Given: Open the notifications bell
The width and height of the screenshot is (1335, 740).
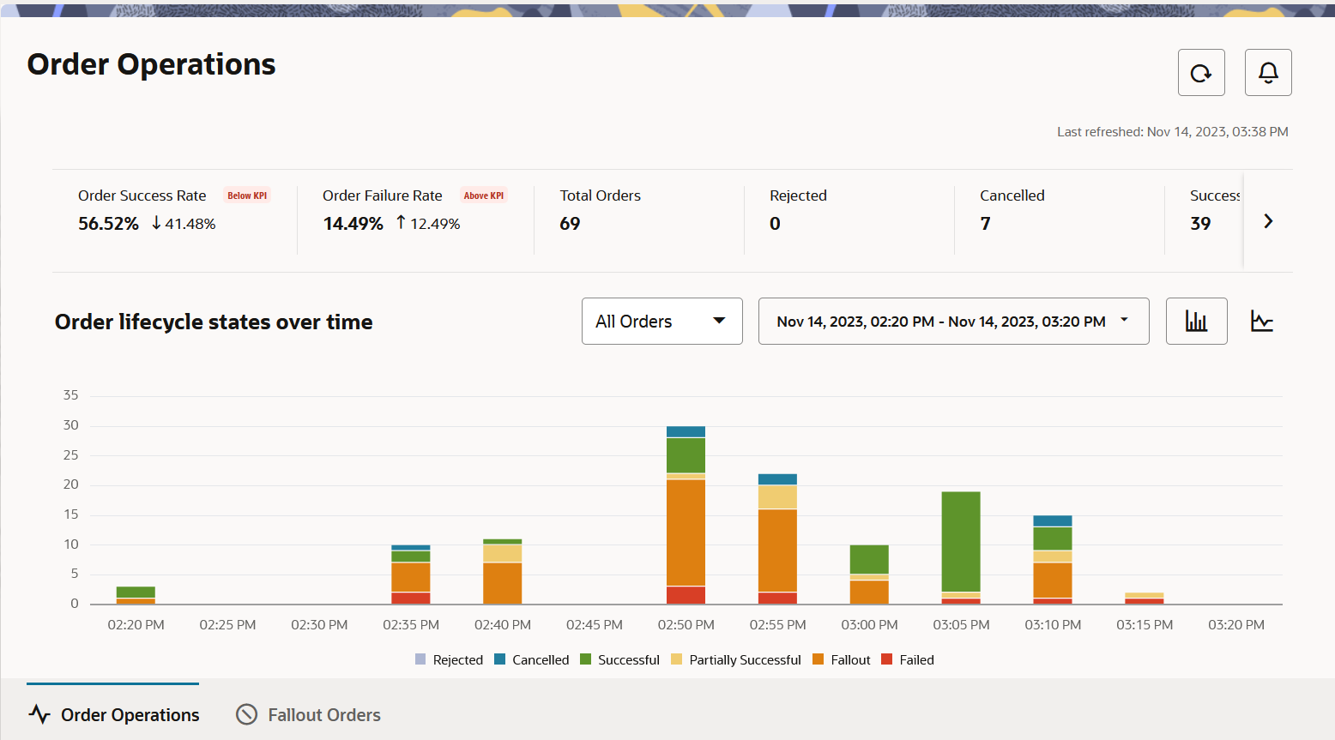Looking at the screenshot, I should [1268, 73].
